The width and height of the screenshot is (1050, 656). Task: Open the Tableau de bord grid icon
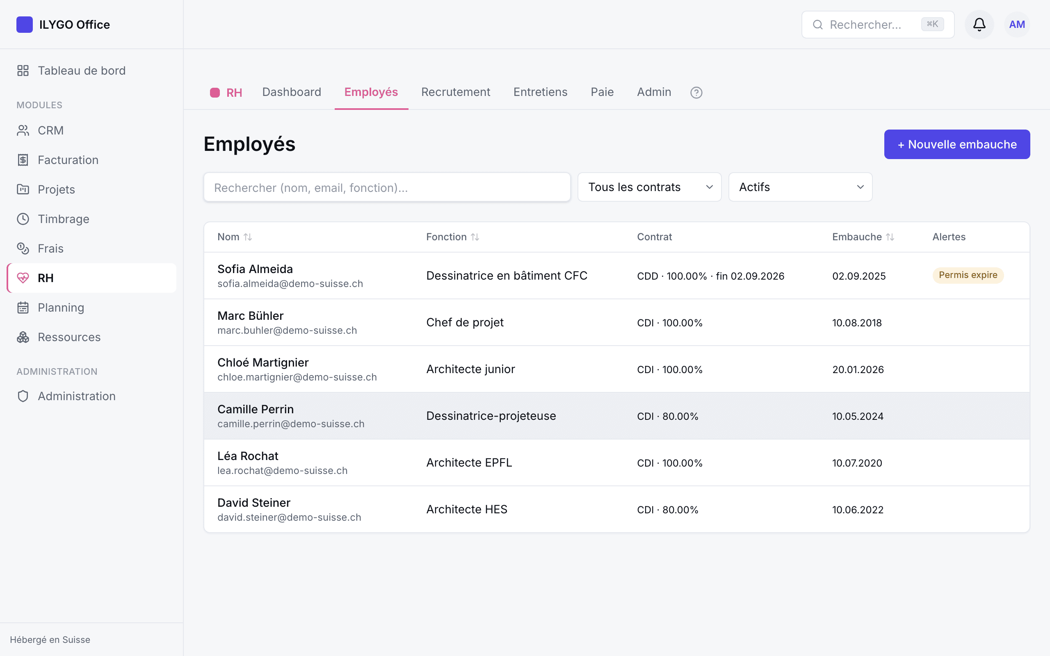coord(23,71)
